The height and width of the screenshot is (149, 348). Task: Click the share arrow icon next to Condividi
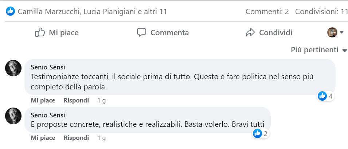coord(250,32)
